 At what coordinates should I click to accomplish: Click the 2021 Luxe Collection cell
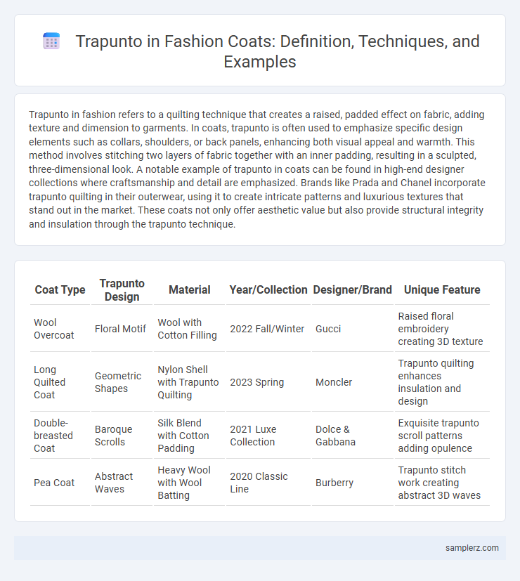268,436
